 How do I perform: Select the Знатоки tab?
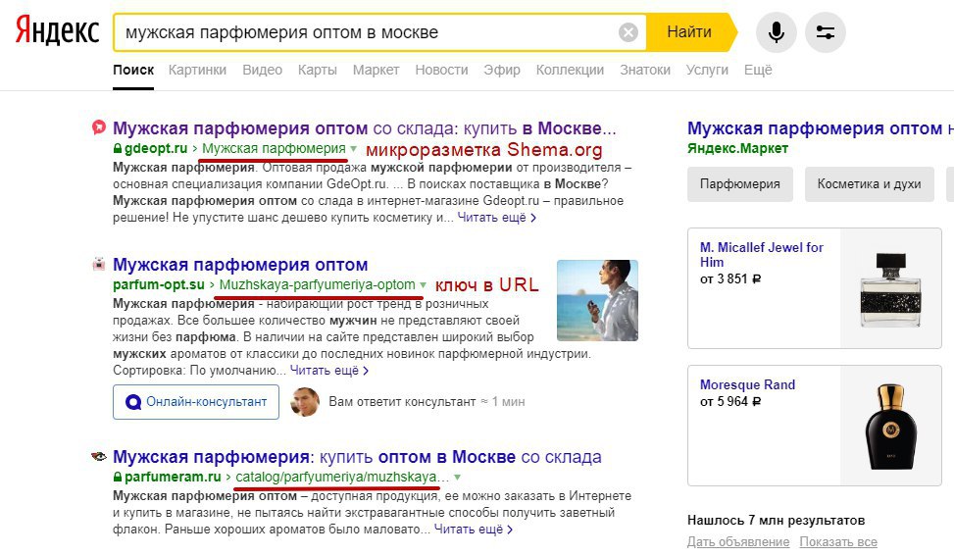click(645, 70)
